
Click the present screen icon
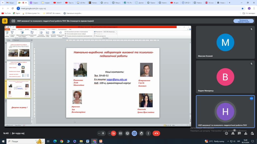135,133
